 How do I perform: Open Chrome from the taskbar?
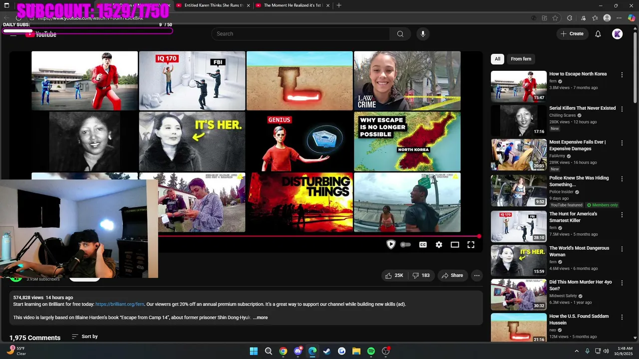pyautogui.click(x=283, y=351)
